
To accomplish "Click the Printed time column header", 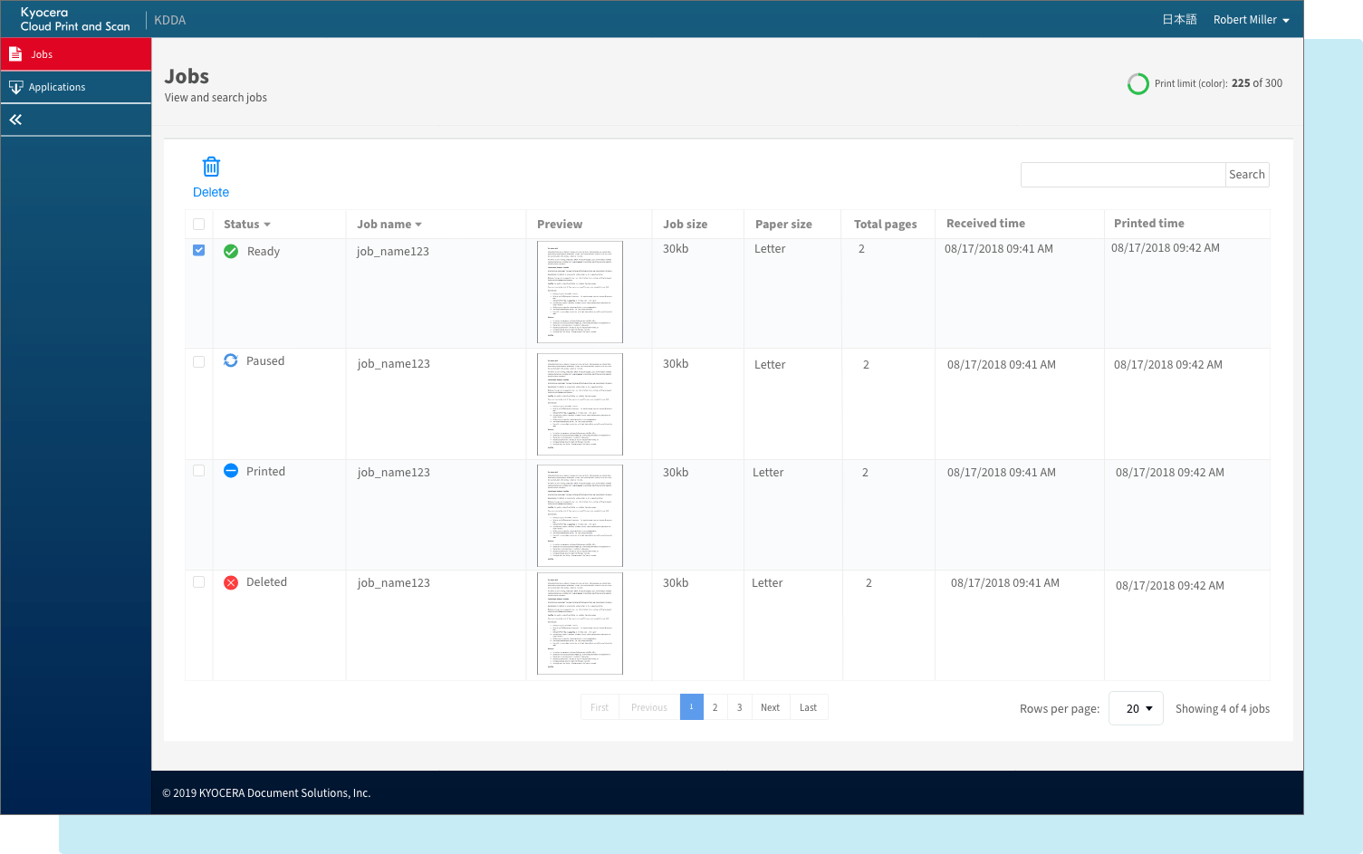I will [x=1149, y=224].
